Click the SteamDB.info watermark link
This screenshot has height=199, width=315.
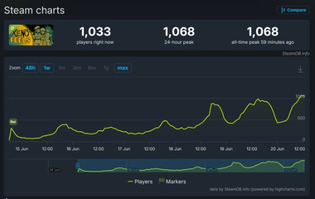[296, 54]
